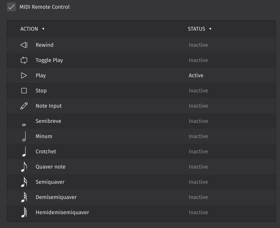Uncheck the MIDI Remote Control checkbox
This screenshot has height=228, width=280.
point(11,7)
